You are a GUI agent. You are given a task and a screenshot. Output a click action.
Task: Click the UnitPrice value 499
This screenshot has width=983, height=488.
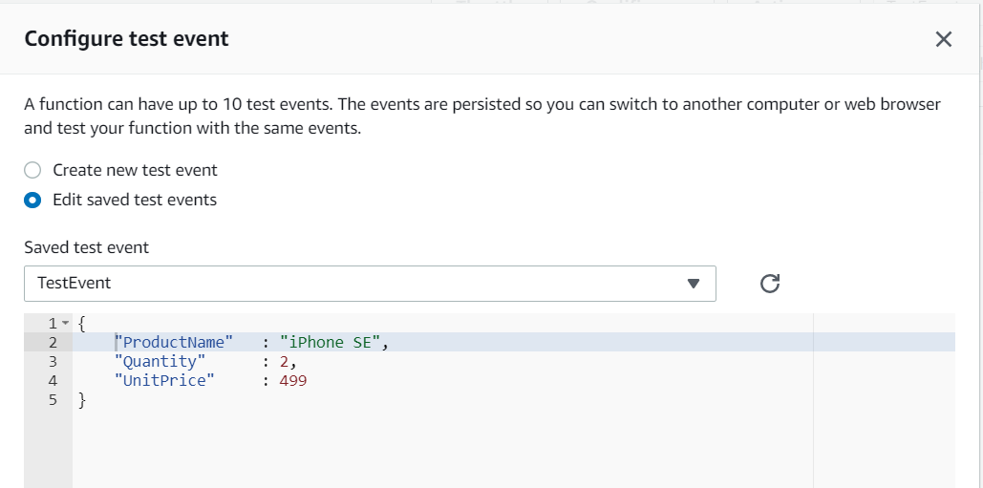[293, 381]
